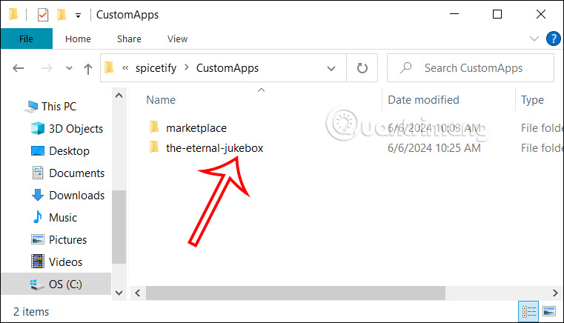Open Videos in navigation pane
This screenshot has width=564, height=323.
[65, 262]
